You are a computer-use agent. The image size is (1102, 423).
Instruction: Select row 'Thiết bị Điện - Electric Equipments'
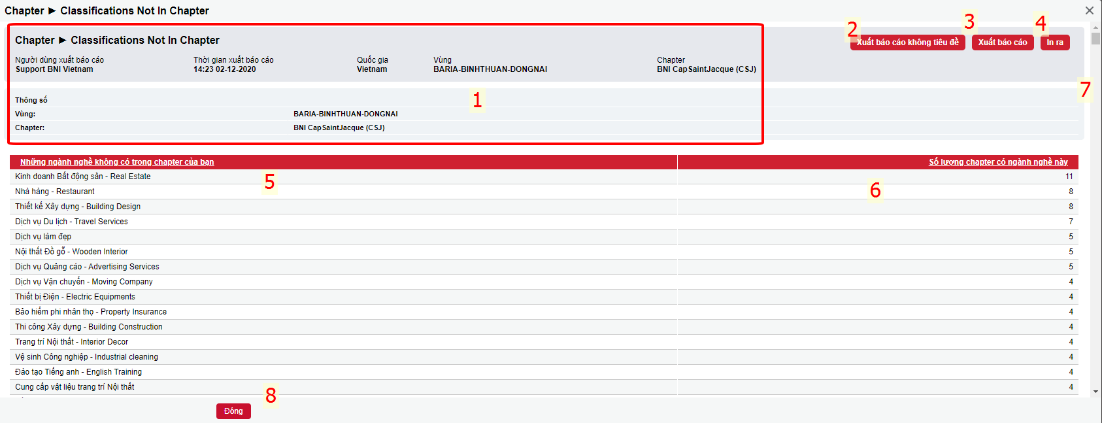544,297
